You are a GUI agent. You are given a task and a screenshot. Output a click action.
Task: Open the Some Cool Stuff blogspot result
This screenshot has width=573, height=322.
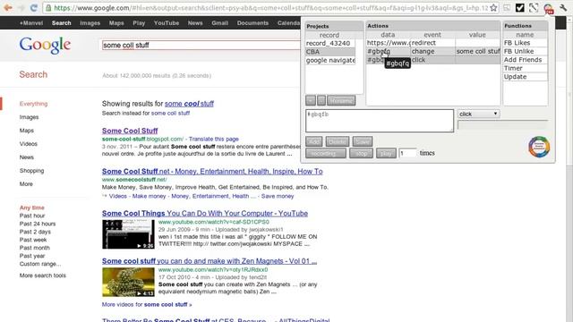pyautogui.click(x=130, y=131)
